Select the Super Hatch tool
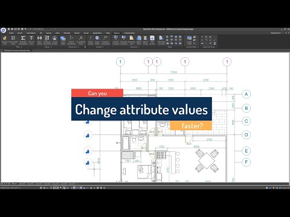The width and height of the screenshot is (290, 217). 97,40
